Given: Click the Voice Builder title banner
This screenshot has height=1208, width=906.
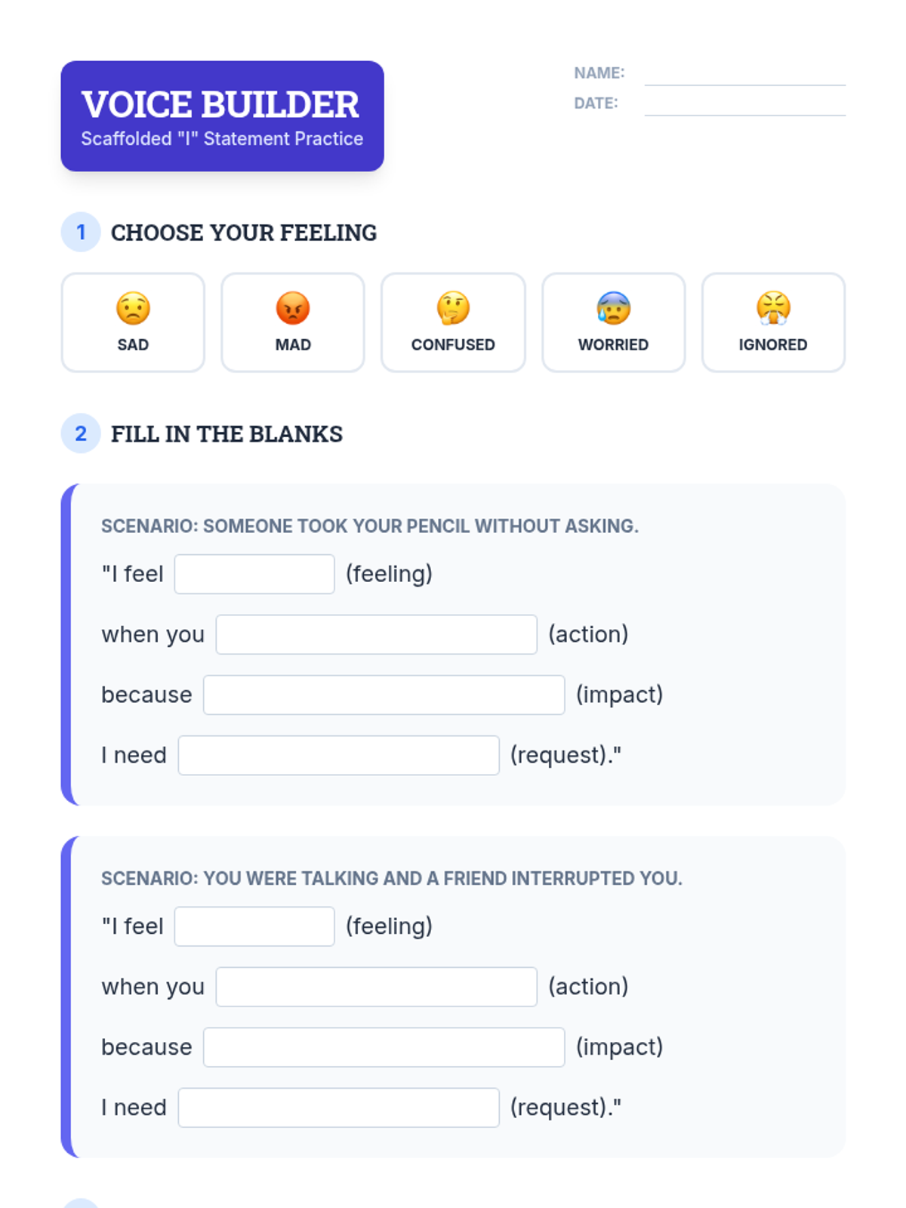Looking at the screenshot, I should pos(223,116).
